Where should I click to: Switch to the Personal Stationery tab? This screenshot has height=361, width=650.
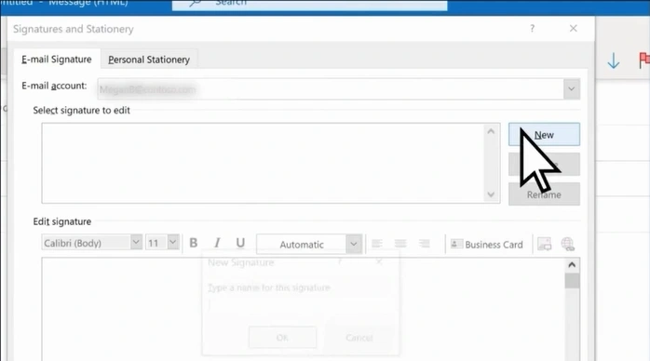pos(149,60)
